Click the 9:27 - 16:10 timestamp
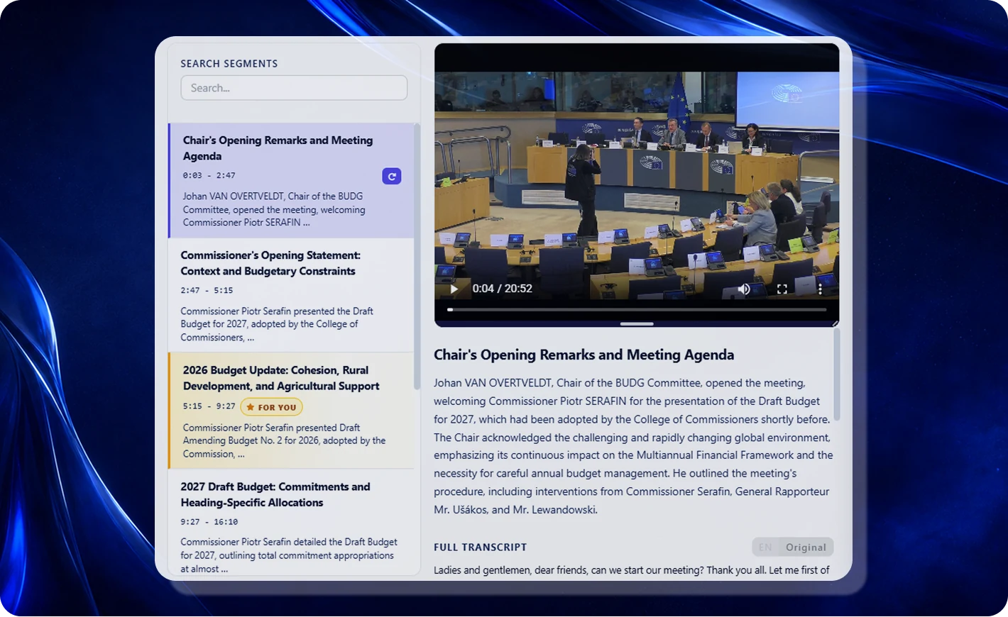The width and height of the screenshot is (1008, 617). (x=209, y=521)
